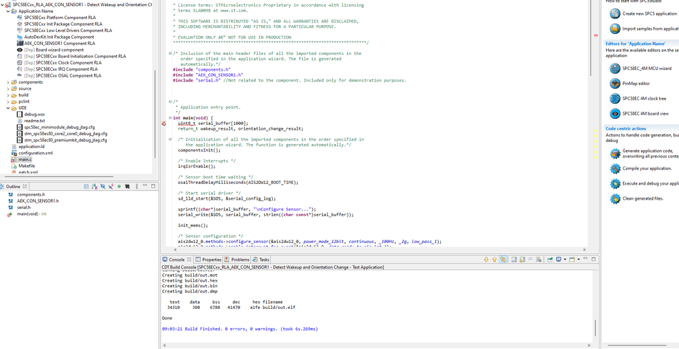Click the Clean generated files broom icon
The image size is (679, 349).
pos(615,199)
